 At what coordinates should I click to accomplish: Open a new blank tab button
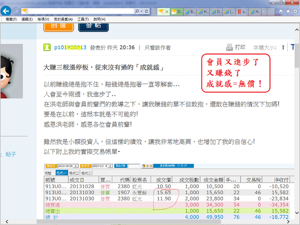click(271, 12)
